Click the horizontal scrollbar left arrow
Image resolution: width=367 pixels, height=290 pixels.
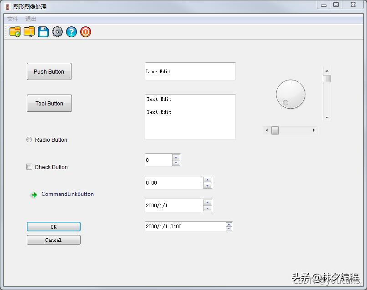[x=267, y=130]
